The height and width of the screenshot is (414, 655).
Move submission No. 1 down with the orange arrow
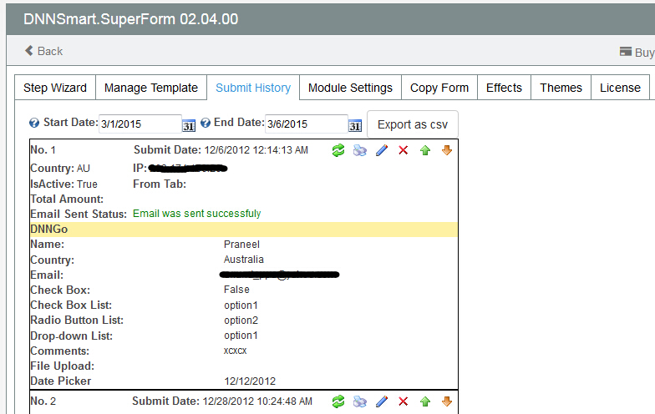pos(447,150)
